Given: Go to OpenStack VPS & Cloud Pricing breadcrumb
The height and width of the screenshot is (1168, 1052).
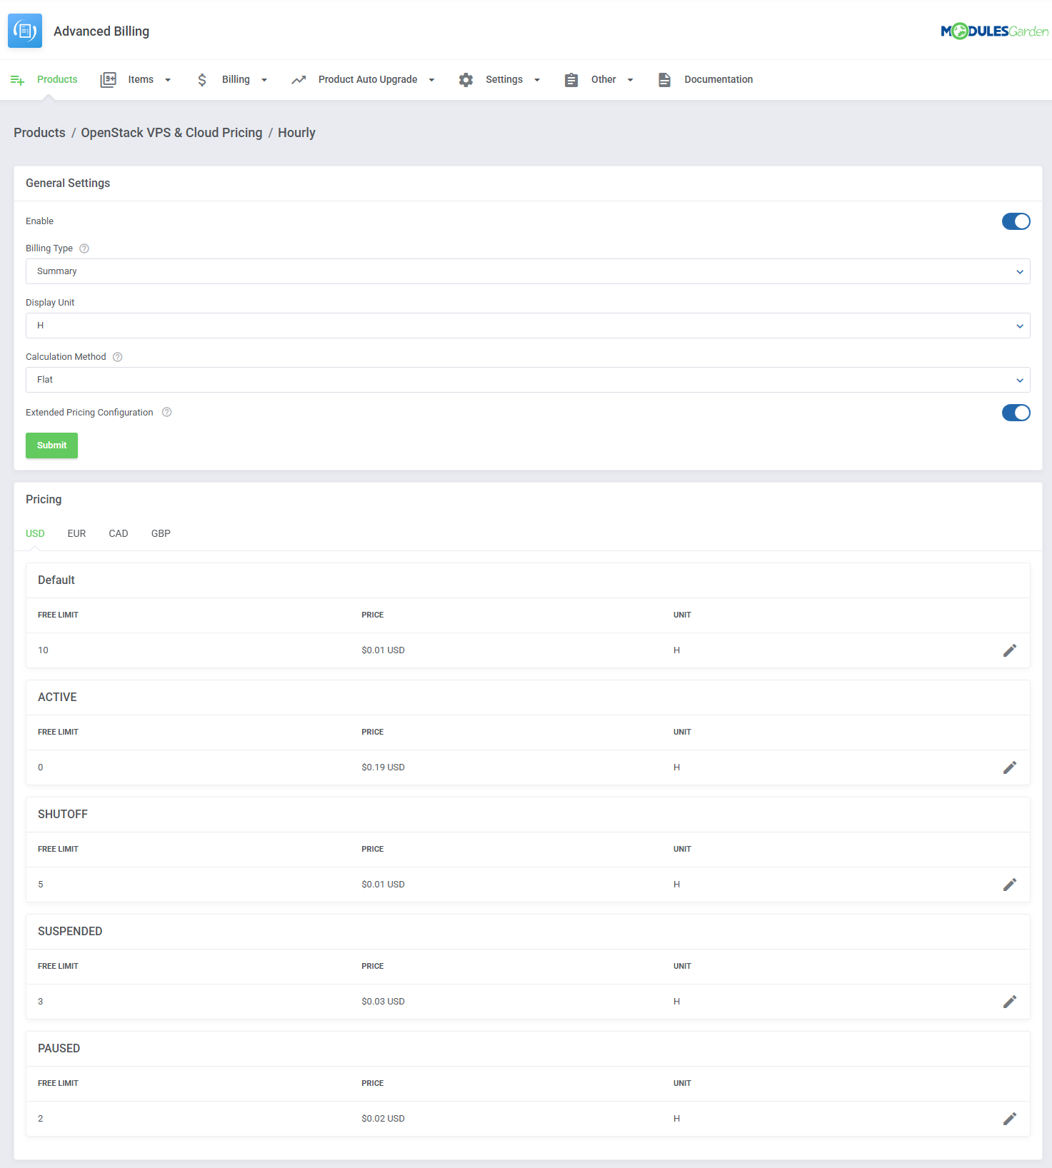Looking at the screenshot, I should pos(171,133).
